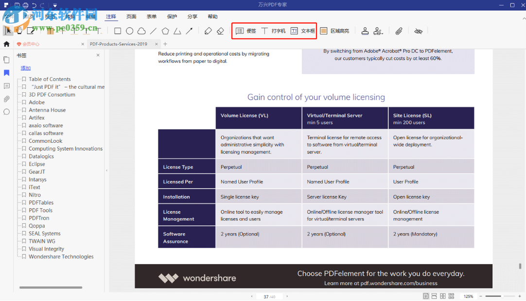
Task: Redo the last action
Action: click(42, 5)
